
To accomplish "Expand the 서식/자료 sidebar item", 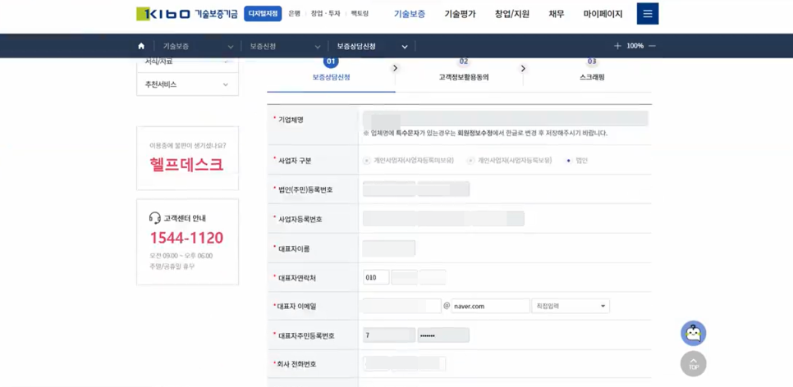I will [187, 63].
